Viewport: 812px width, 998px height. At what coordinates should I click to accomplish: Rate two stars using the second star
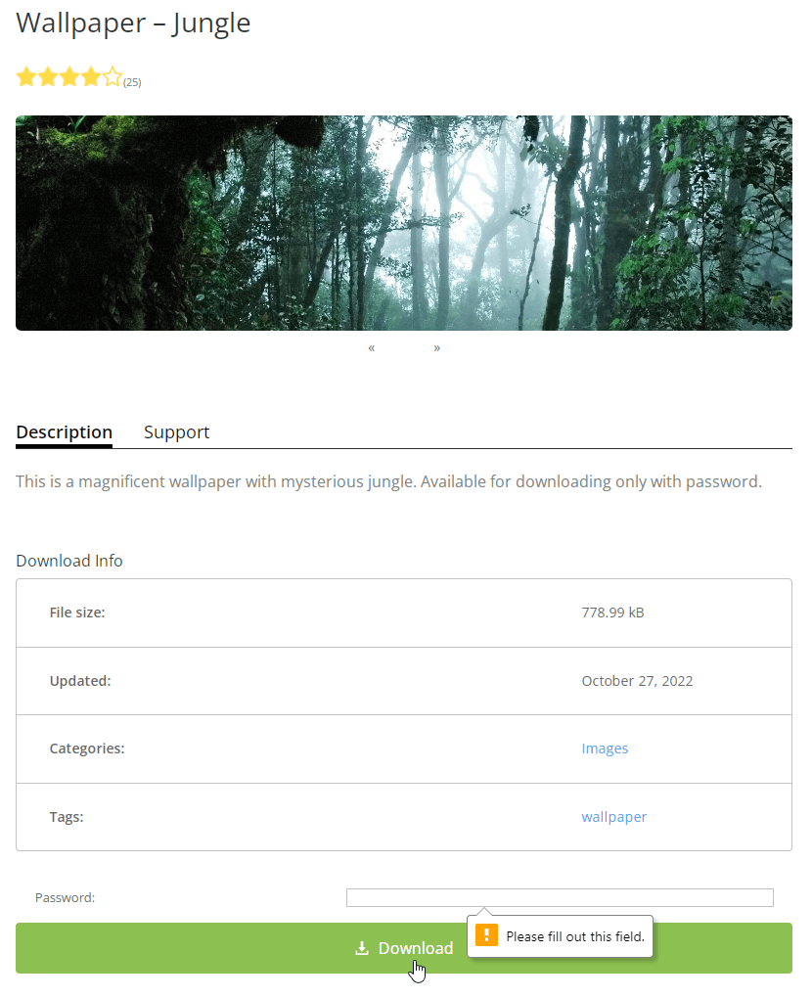tap(48, 77)
